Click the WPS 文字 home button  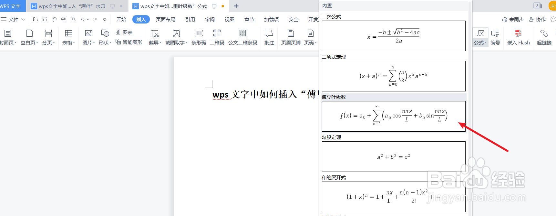pos(12,6)
